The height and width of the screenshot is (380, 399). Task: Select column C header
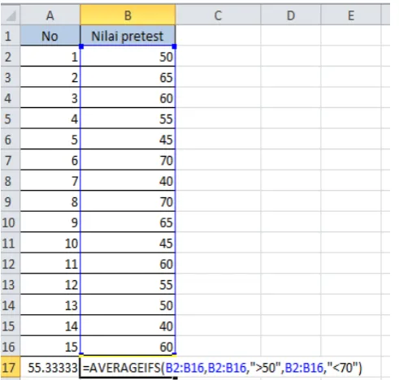[218, 15]
